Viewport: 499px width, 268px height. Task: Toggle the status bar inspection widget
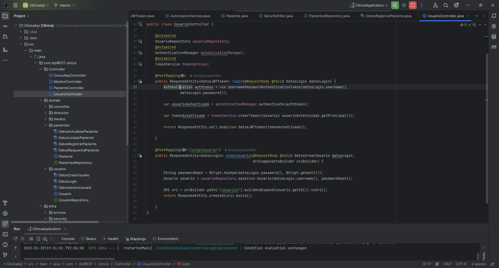coord(437,264)
